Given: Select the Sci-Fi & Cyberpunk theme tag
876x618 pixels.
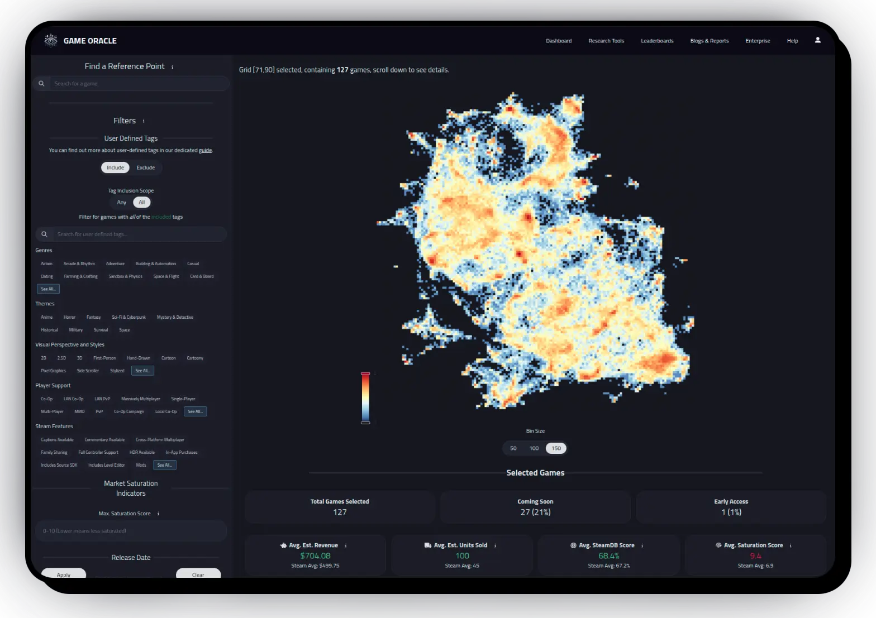Looking at the screenshot, I should coord(128,317).
